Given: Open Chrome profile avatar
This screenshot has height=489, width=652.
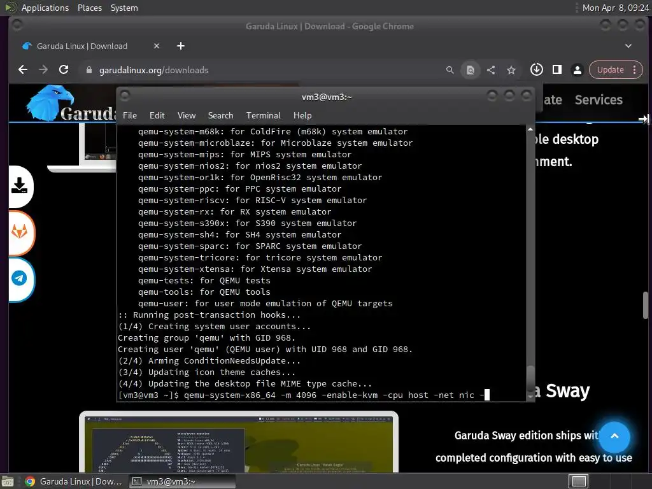Looking at the screenshot, I should [577, 70].
